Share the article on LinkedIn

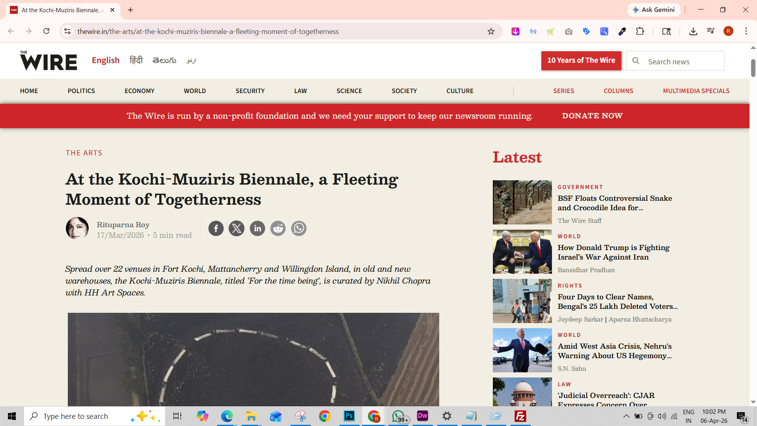(257, 228)
